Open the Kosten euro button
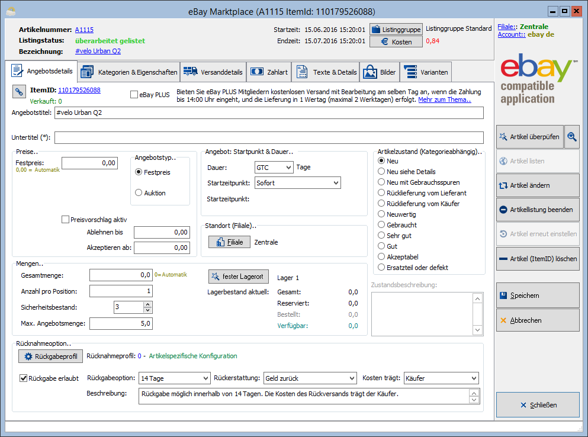 pos(396,41)
